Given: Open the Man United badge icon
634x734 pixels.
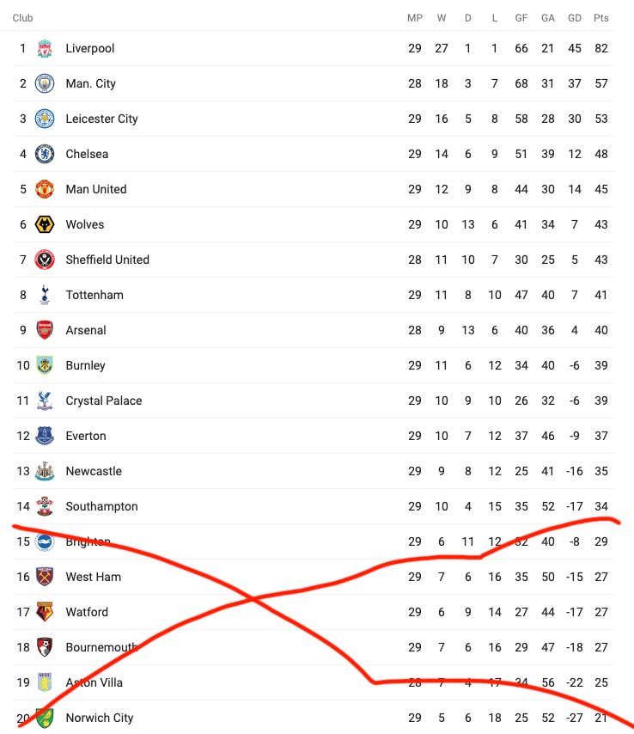Looking at the screenshot, I should click(45, 189).
